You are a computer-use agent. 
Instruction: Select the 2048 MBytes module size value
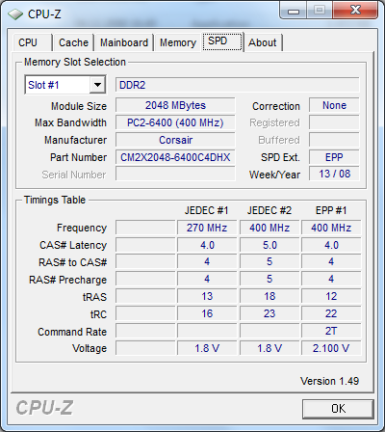pyautogui.click(x=175, y=105)
